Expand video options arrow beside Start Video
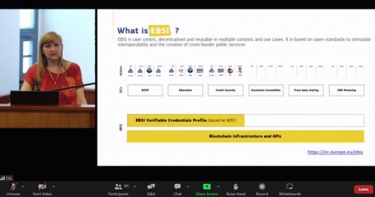 click(x=53, y=186)
